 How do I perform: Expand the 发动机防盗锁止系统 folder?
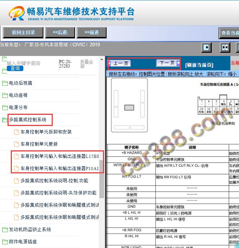coord(30,229)
